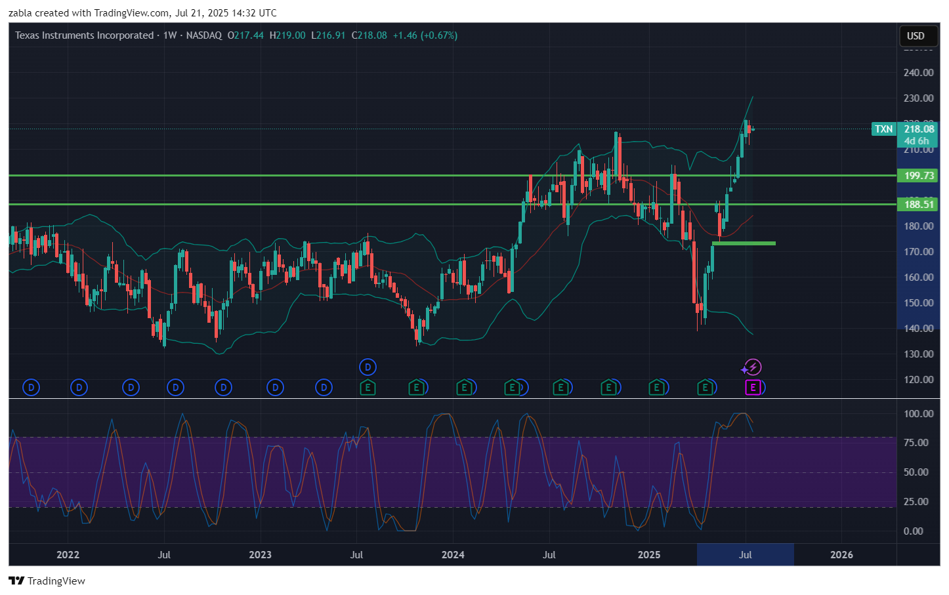Click the purple lightning bolt marker
Screen dimensions: 949x595
pyautogui.click(x=753, y=367)
